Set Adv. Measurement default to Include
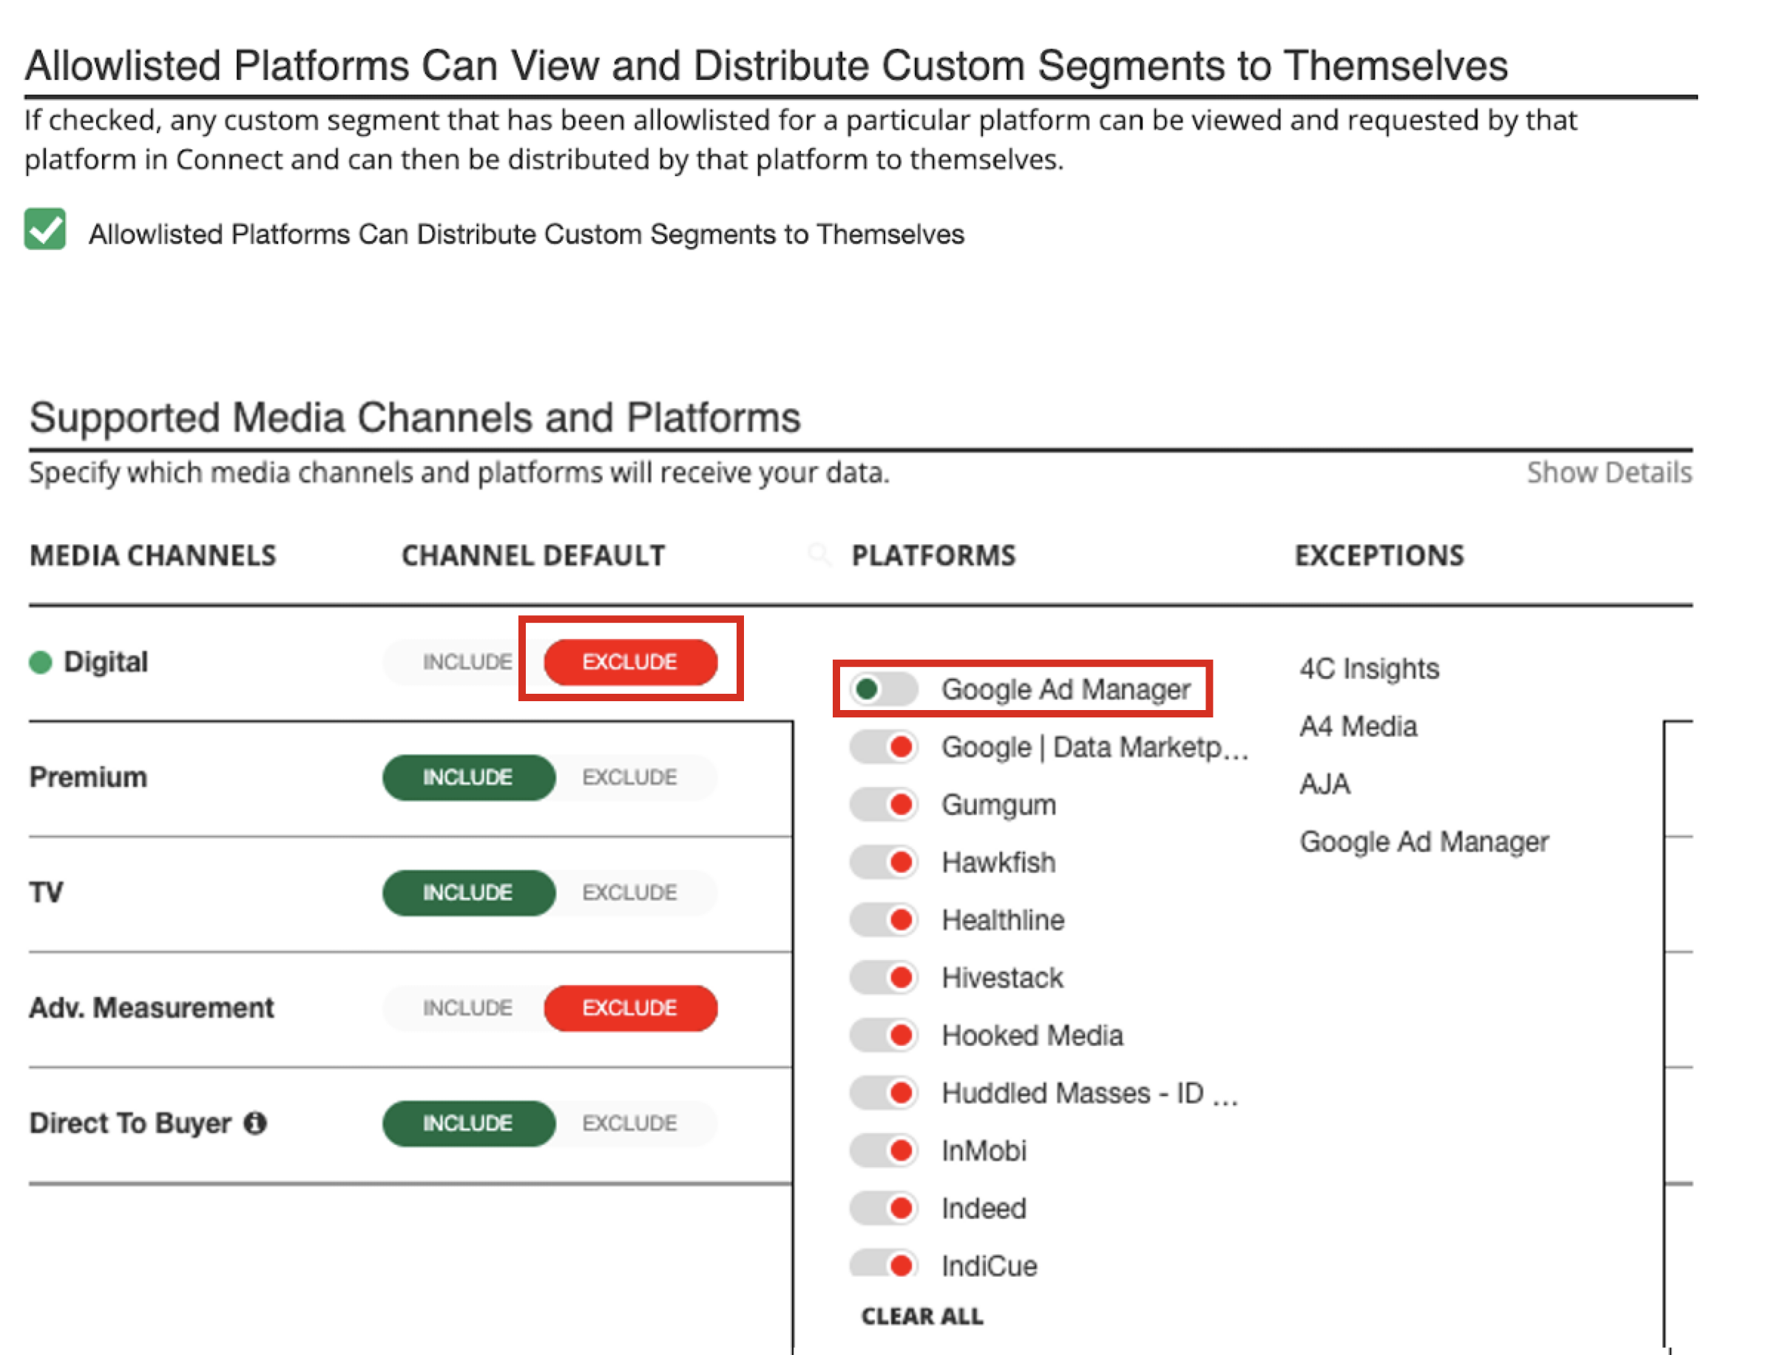This screenshot has width=1769, height=1355. click(467, 1008)
